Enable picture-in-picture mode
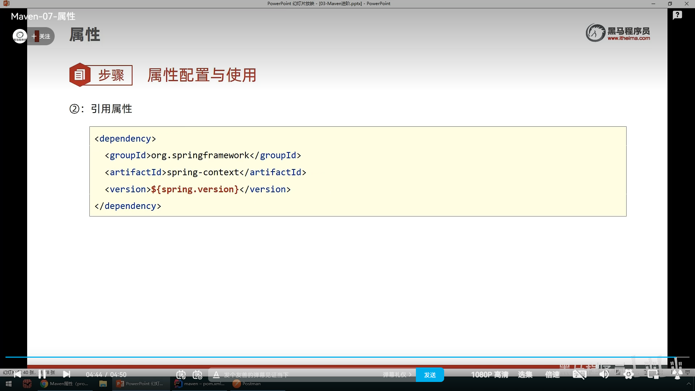Image resolution: width=695 pixels, height=391 pixels. pyautogui.click(x=653, y=375)
